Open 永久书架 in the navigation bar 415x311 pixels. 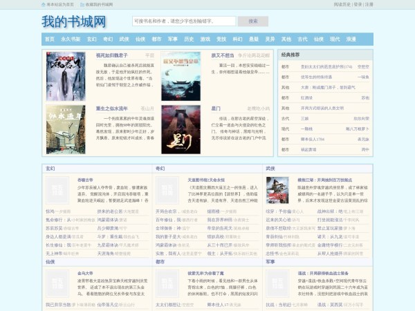pos(71,39)
